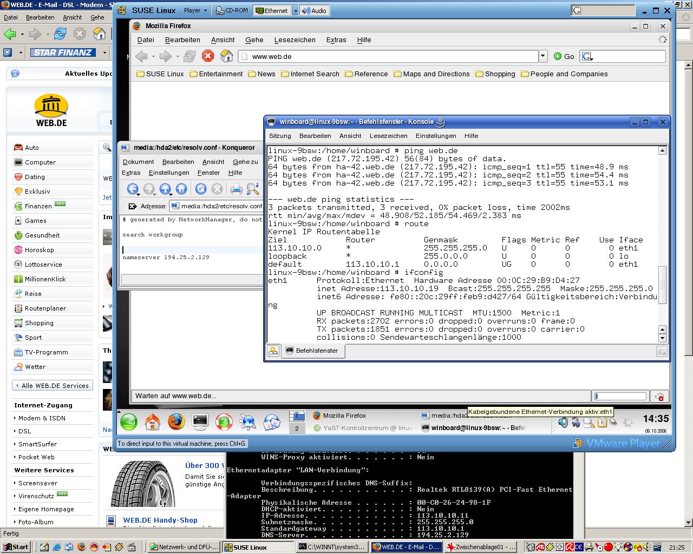Click the Konqueror find magnifier icon
Screen dimensions: 693x554
click(252, 188)
